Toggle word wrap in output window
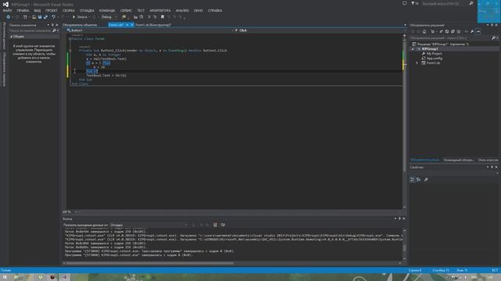 pos(222,225)
